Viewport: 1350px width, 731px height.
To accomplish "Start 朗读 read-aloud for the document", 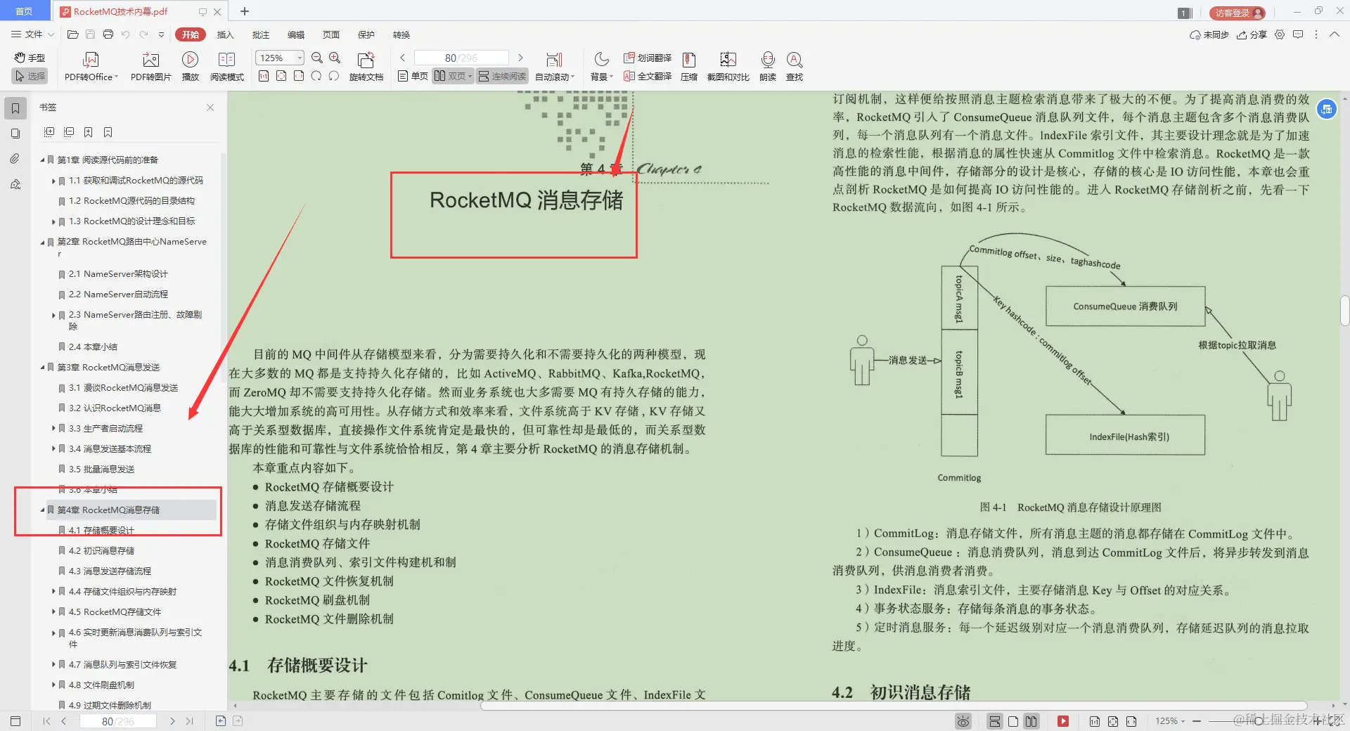I will (x=767, y=67).
